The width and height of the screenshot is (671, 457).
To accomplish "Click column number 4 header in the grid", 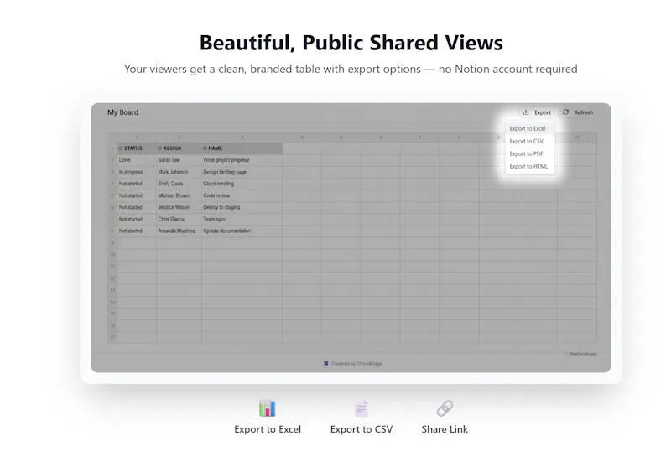I will pyautogui.click(x=302, y=138).
